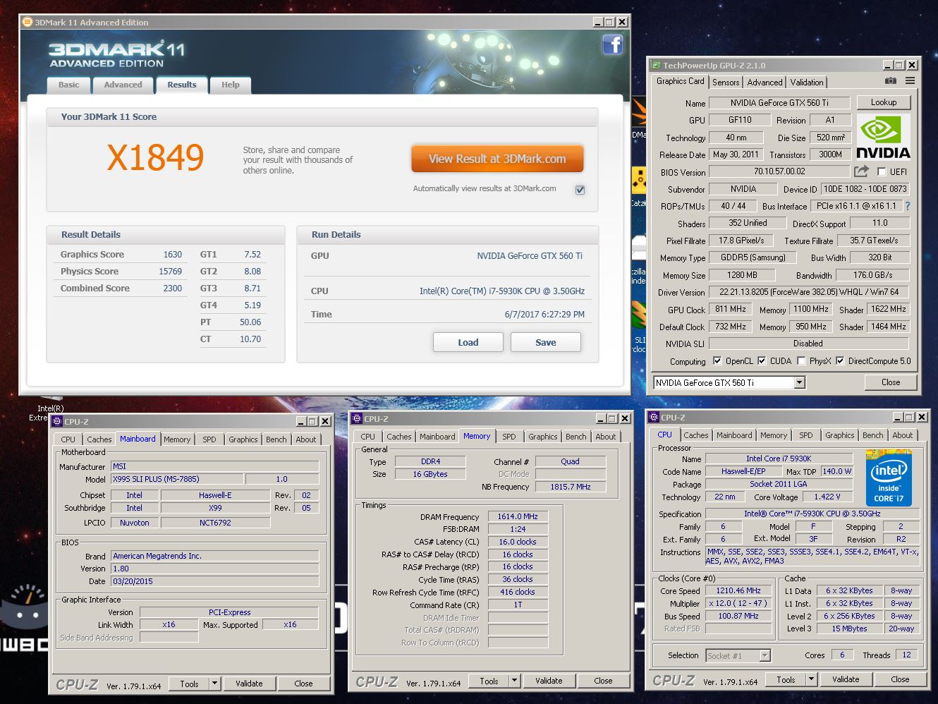Screen dimensions: 938x704
Task: Open the Tools dropdown arrow in Mainboard CPU-Z
Action: coord(214,683)
